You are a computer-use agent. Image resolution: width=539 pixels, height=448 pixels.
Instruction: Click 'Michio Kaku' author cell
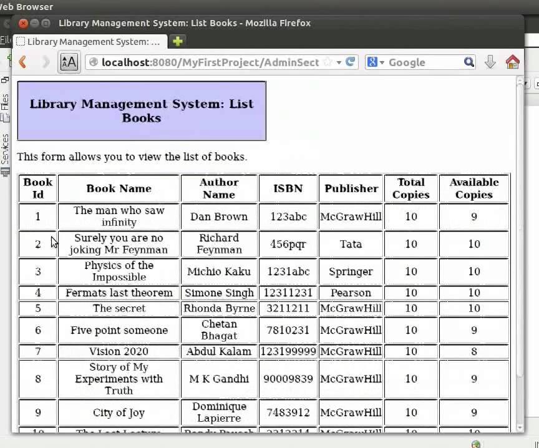pyautogui.click(x=219, y=271)
